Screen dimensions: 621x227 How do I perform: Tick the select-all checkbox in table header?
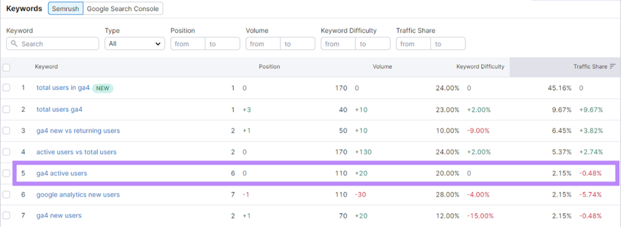tap(6, 67)
